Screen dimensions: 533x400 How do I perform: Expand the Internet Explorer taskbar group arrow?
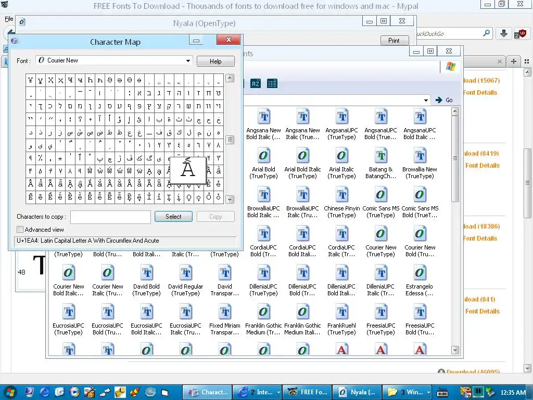279,392
